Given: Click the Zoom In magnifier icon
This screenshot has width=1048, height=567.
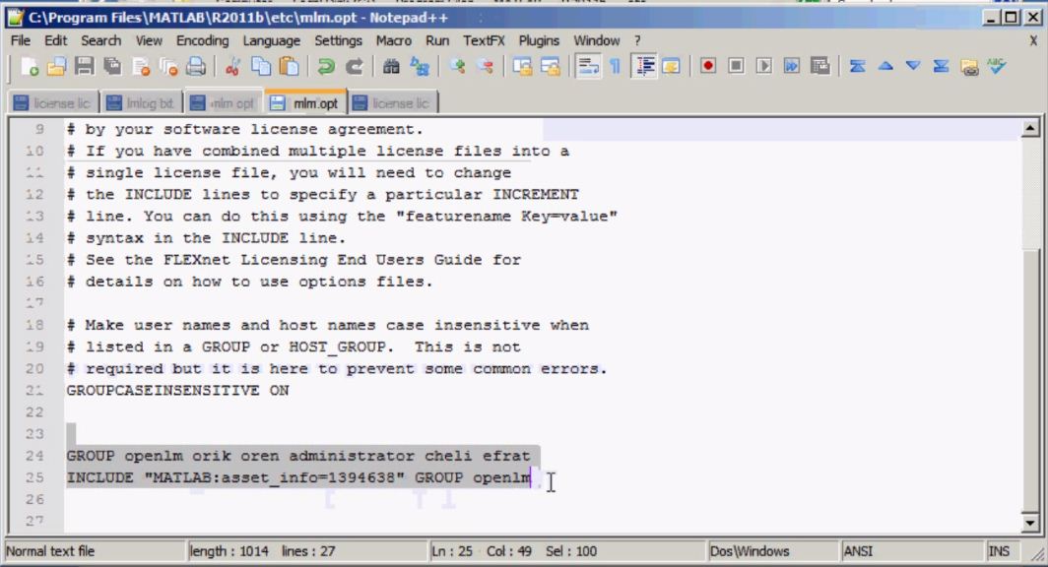Looking at the screenshot, I should [456, 70].
